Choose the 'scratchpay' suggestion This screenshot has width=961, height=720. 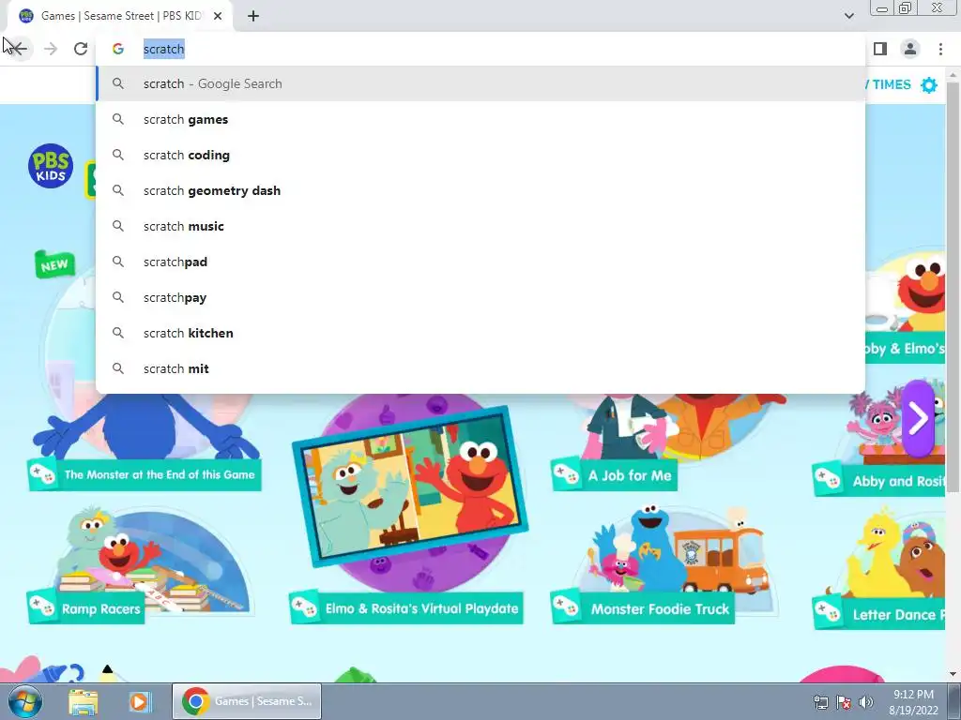pos(480,297)
